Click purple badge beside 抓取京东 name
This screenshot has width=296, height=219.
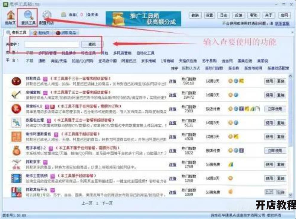click(x=45, y=162)
